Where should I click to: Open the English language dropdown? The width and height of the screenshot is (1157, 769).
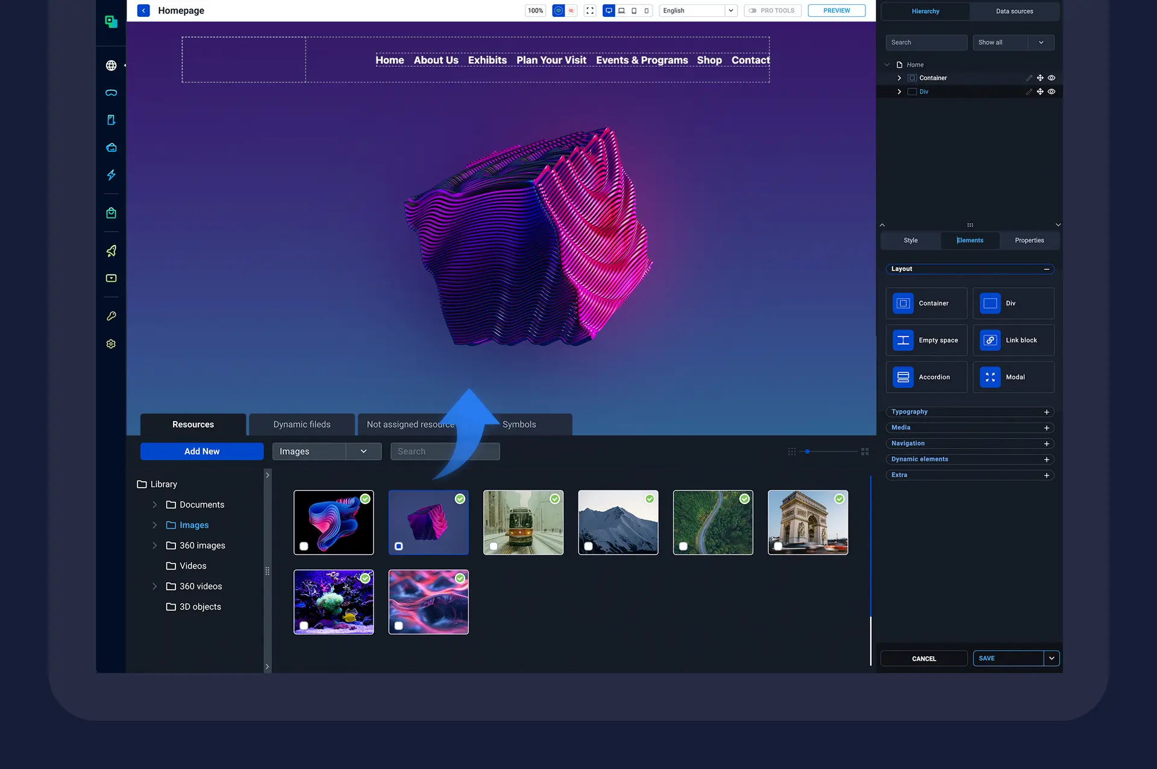pos(730,10)
